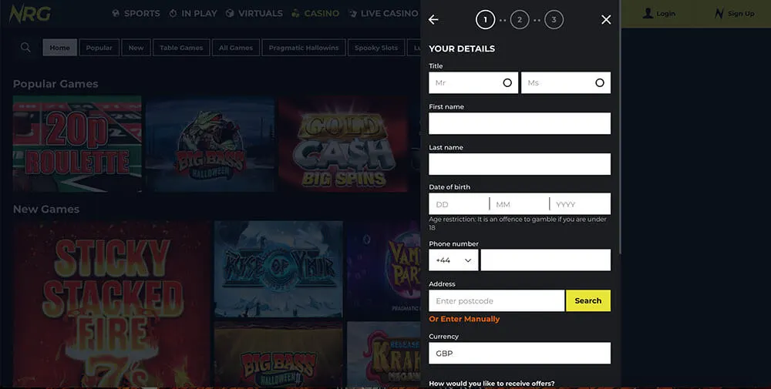This screenshot has height=389, width=771.
Task: Click Or Enter Manually link
Action: [x=464, y=319]
